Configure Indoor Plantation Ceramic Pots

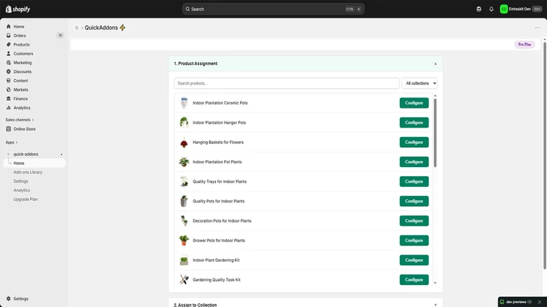(414, 103)
